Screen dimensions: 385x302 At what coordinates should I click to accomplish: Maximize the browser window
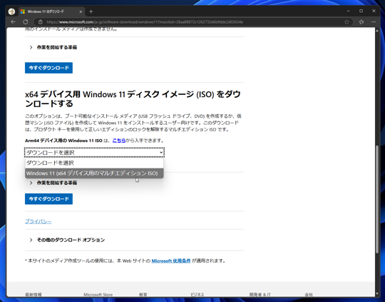click(x=361, y=11)
